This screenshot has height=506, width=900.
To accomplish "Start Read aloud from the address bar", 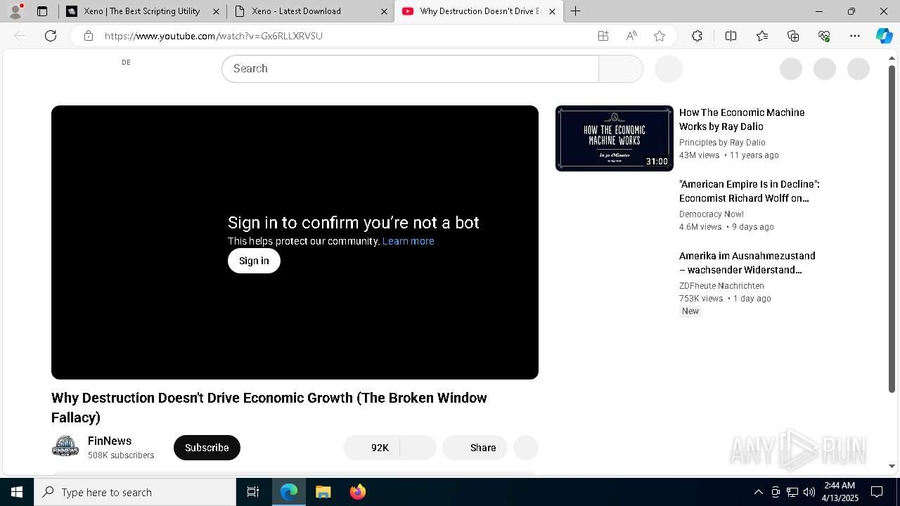I will coord(631,36).
